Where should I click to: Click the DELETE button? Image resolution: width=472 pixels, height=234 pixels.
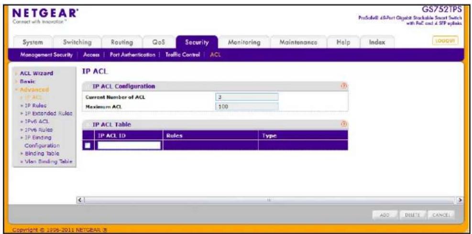click(412, 215)
